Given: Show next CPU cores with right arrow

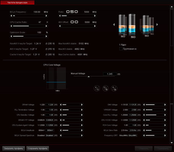Looking at the screenshot, I should coord(157,24).
